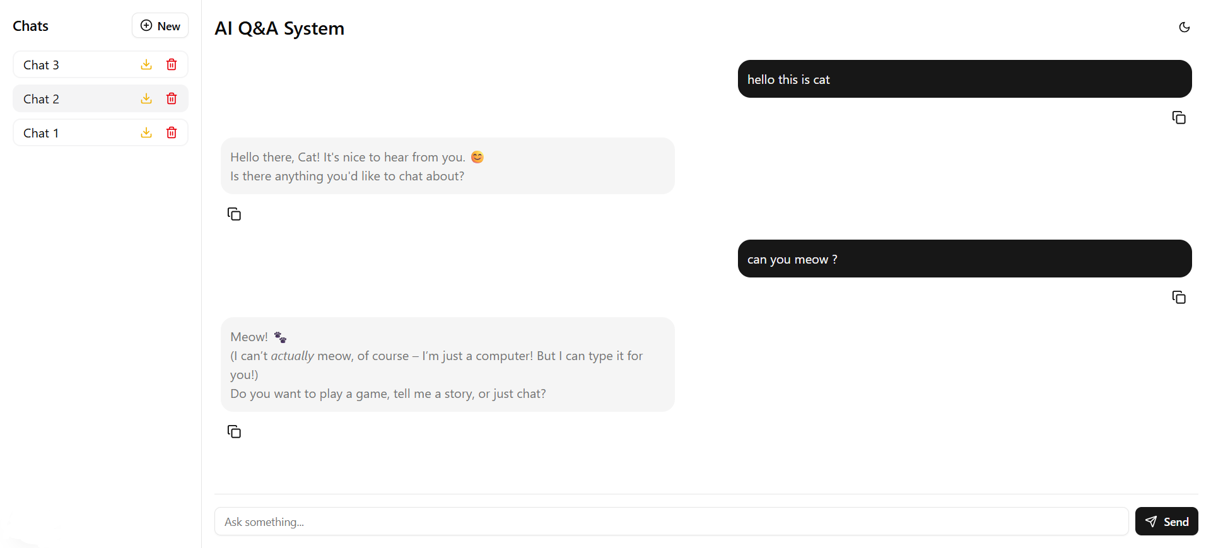Screen dimensions: 1211x548
Task: Focus the "Ask something..." input field
Action: 670,522
